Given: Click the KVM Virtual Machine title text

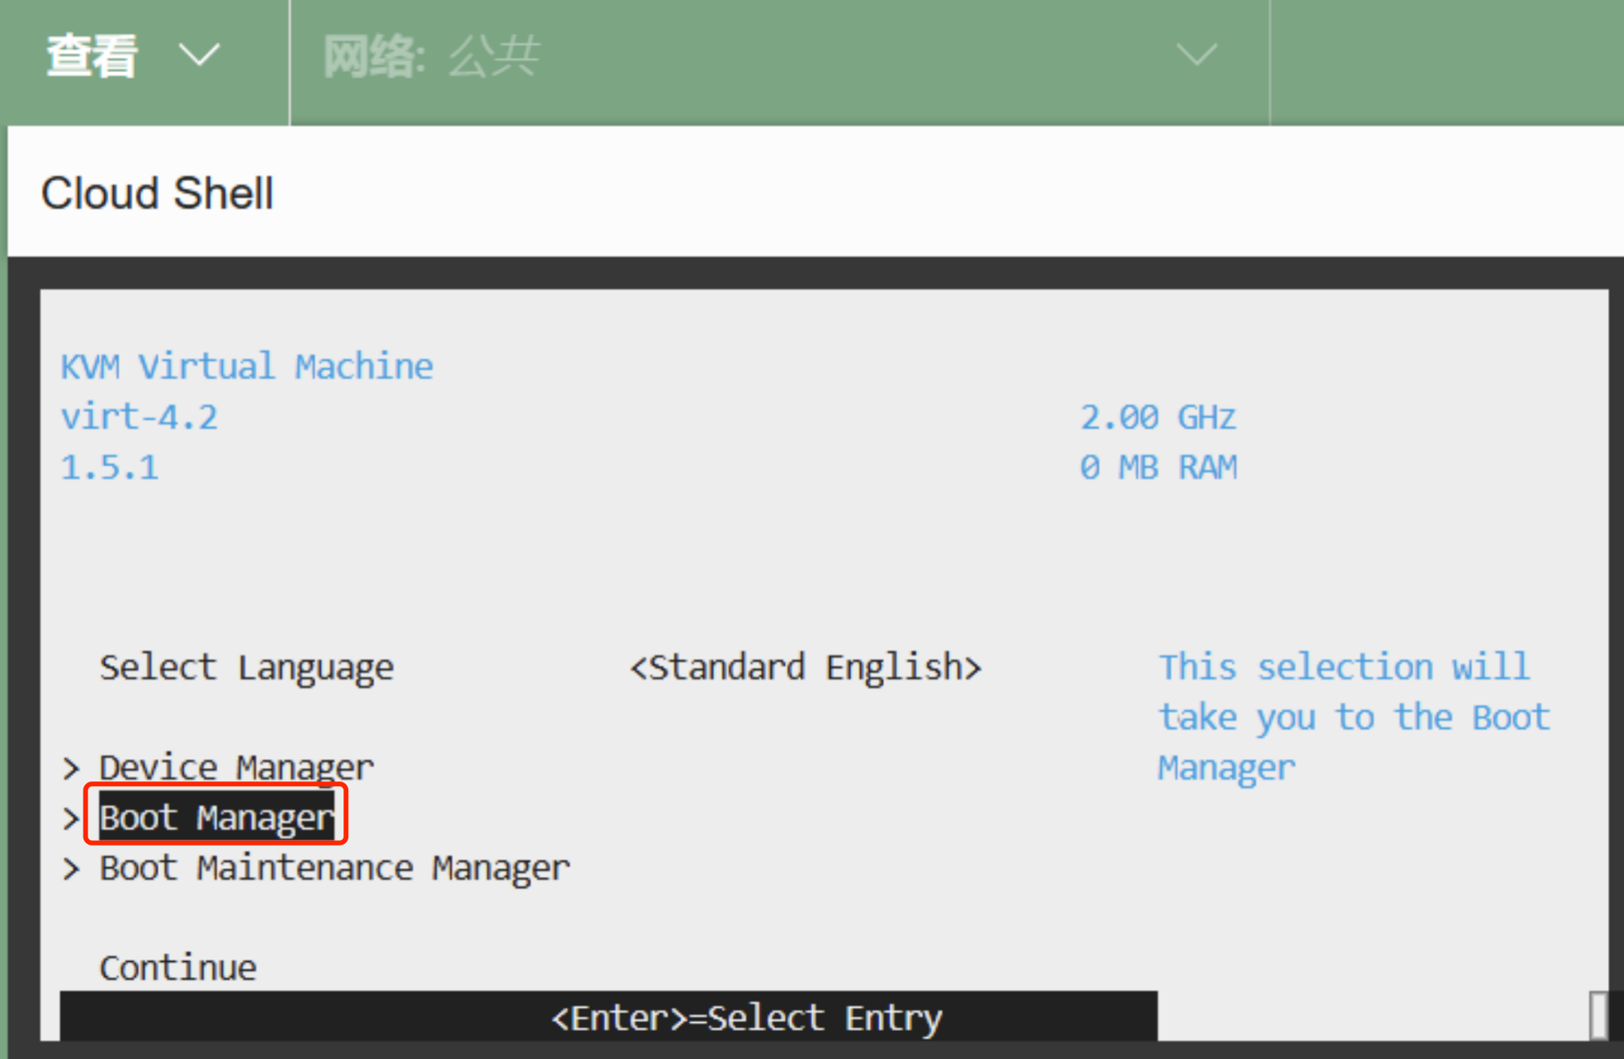Looking at the screenshot, I should [x=247, y=366].
